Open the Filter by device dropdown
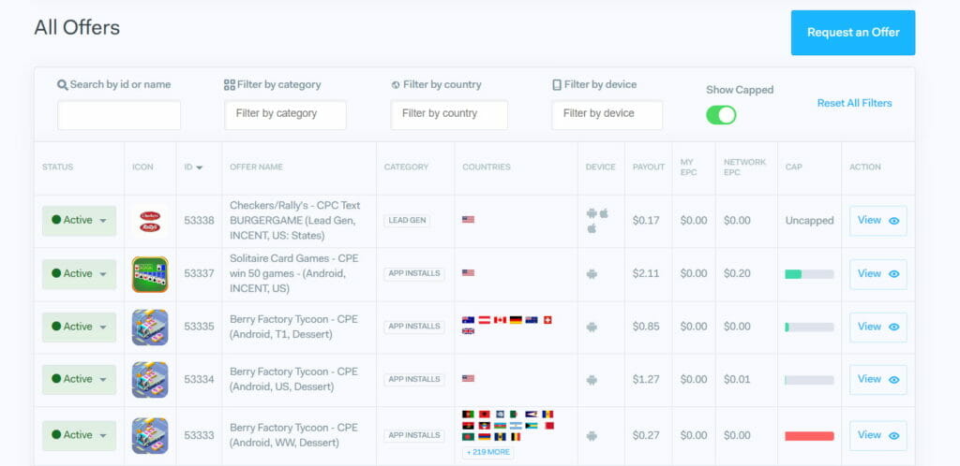The height and width of the screenshot is (466, 960). tap(607, 115)
